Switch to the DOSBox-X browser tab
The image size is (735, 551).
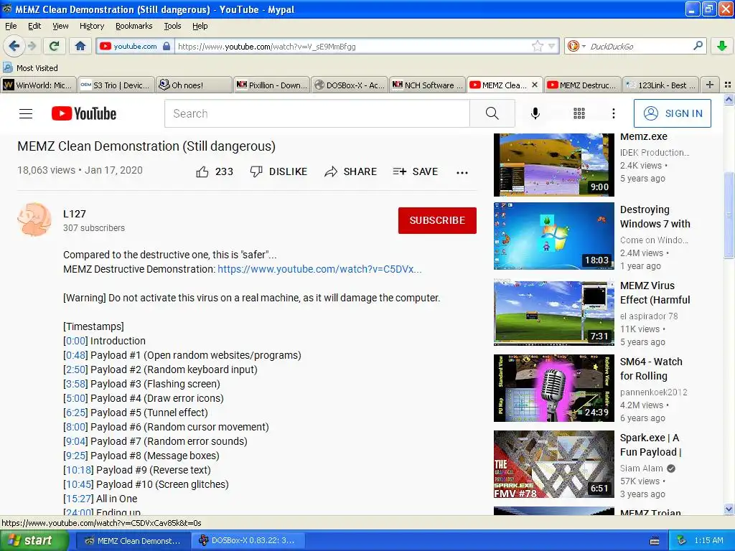coord(350,85)
